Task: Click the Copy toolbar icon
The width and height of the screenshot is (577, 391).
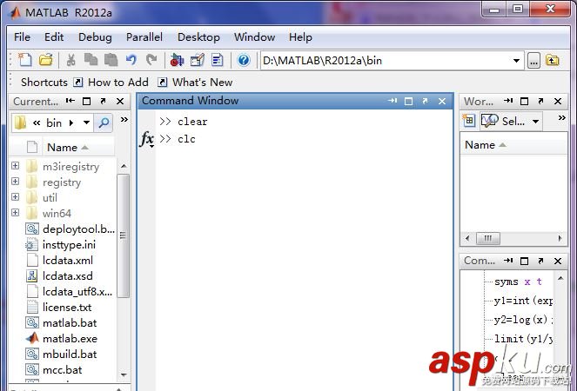Action: coord(91,60)
